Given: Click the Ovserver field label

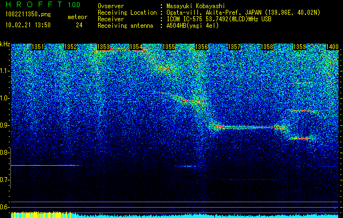Looking at the screenshot, I should (111, 6).
